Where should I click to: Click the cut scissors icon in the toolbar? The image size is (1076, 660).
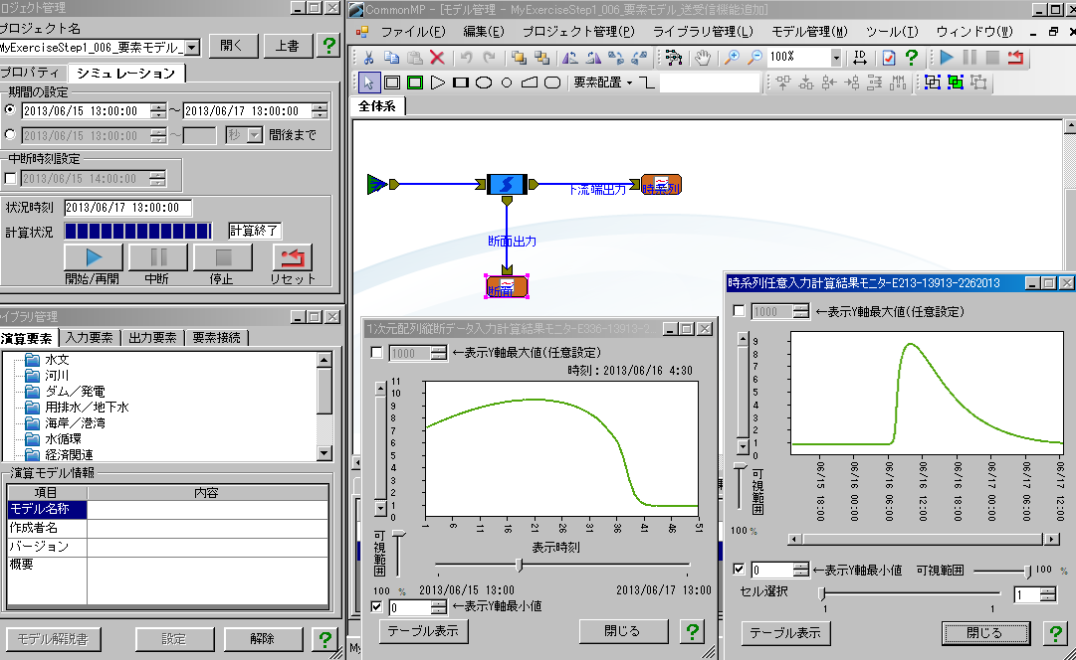(x=368, y=58)
